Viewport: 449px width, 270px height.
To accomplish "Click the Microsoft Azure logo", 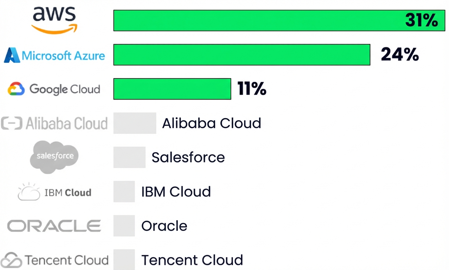I will tap(54, 55).
